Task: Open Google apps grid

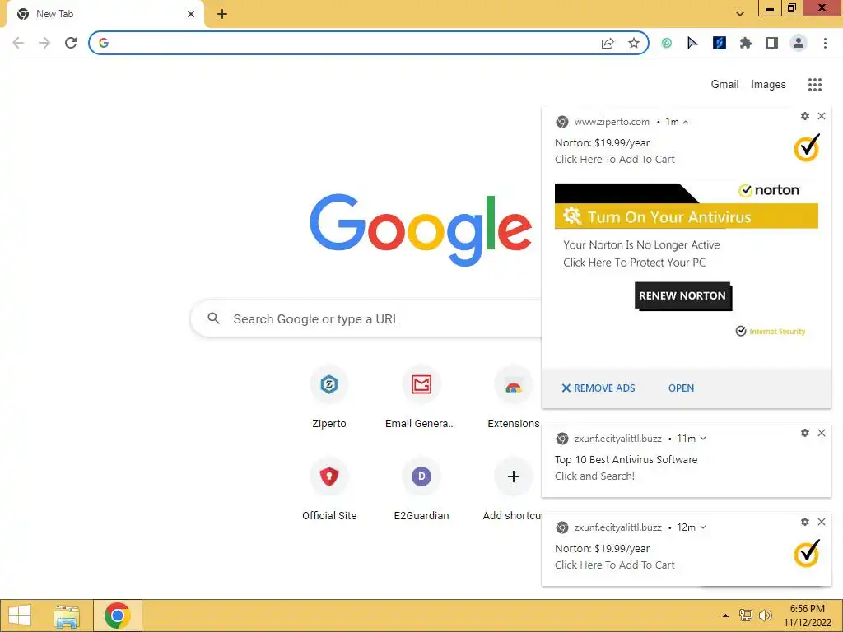Action: [x=815, y=85]
